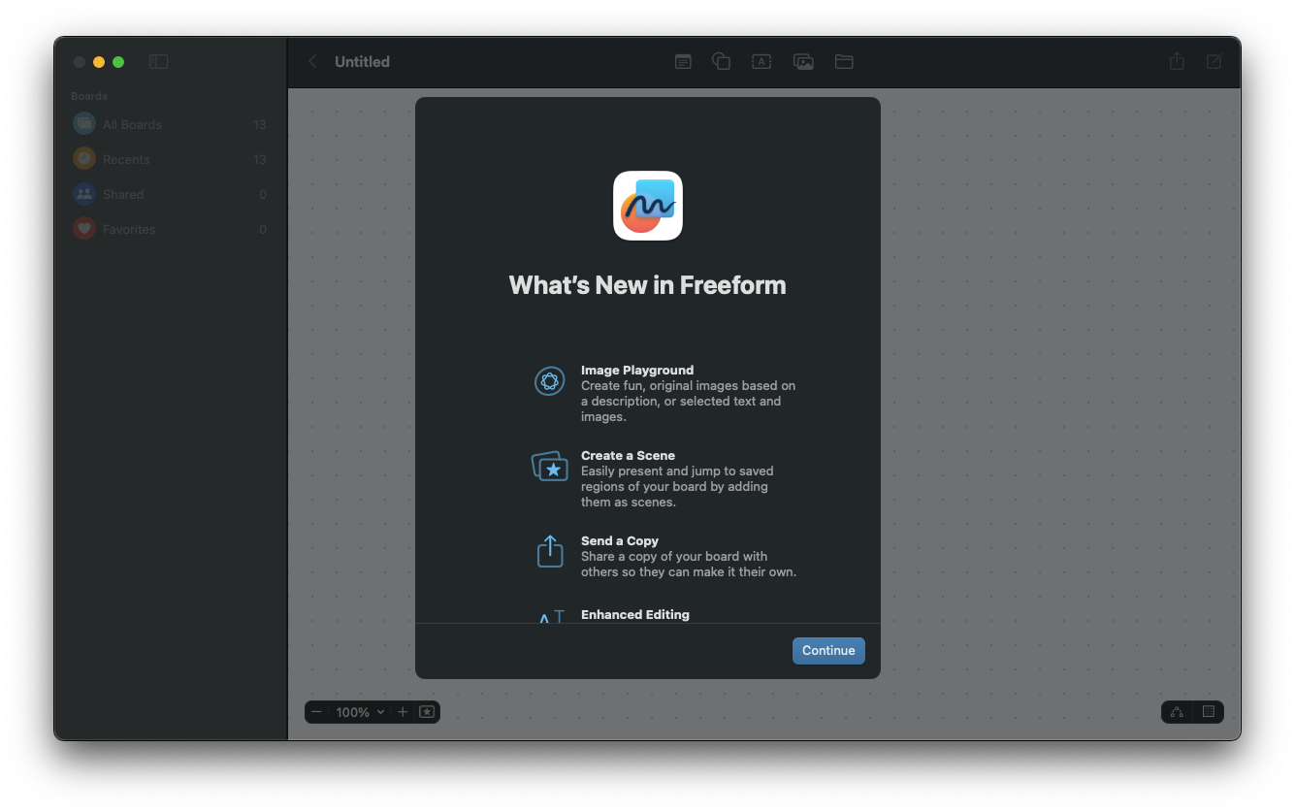
Task: Open the scenes star icon near zoom
Action: [x=427, y=712]
